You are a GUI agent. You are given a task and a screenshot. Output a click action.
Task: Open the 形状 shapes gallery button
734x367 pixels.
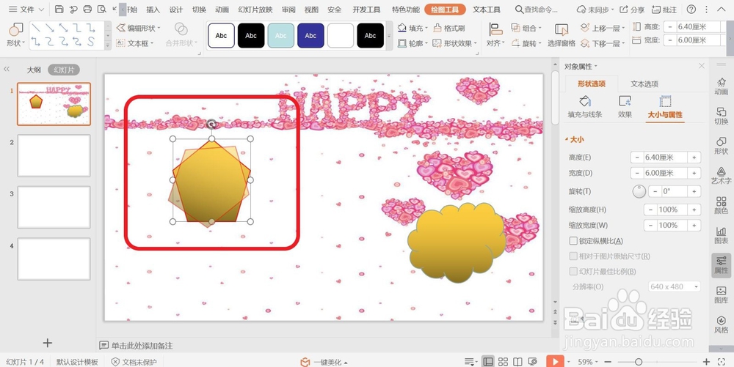tap(16, 35)
